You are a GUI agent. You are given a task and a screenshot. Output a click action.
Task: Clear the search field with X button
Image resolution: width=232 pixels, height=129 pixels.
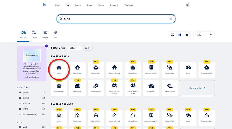point(171,19)
